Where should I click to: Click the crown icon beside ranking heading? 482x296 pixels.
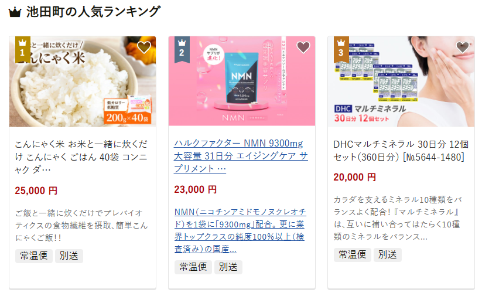tap(15, 12)
